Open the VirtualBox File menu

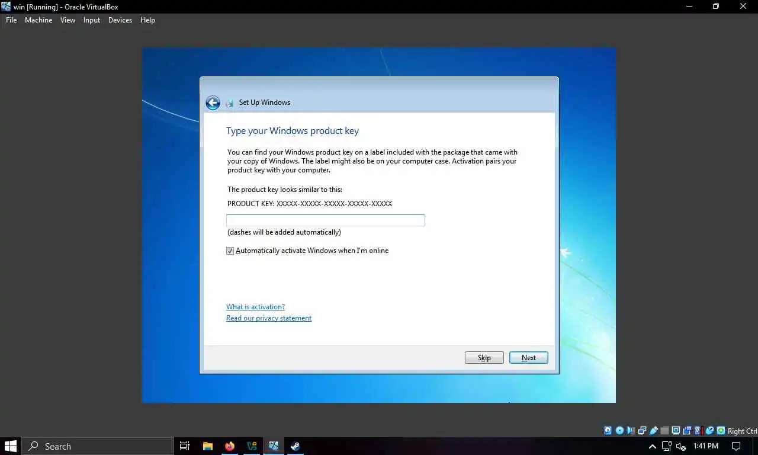[x=11, y=20]
